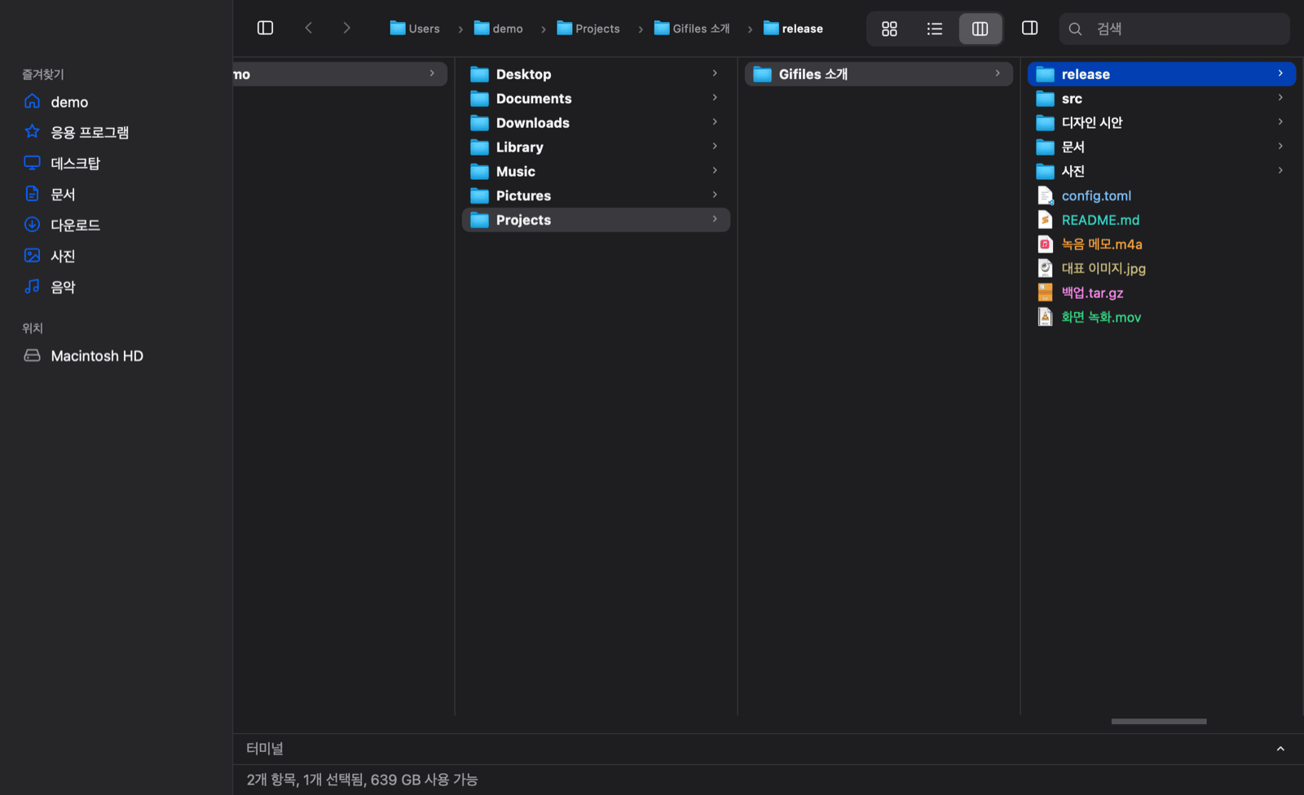Select 대표 이미지.jpg image file icon
Viewport: 1304px width, 795px height.
coord(1045,268)
